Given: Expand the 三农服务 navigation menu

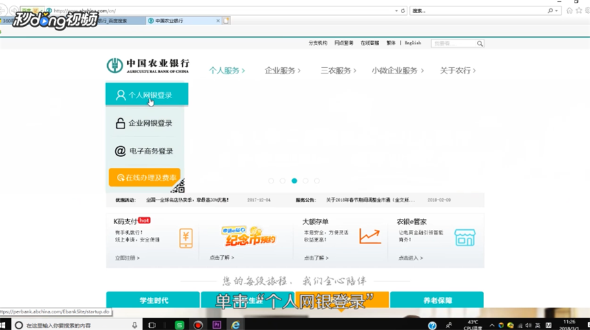Looking at the screenshot, I should click(x=338, y=71).
